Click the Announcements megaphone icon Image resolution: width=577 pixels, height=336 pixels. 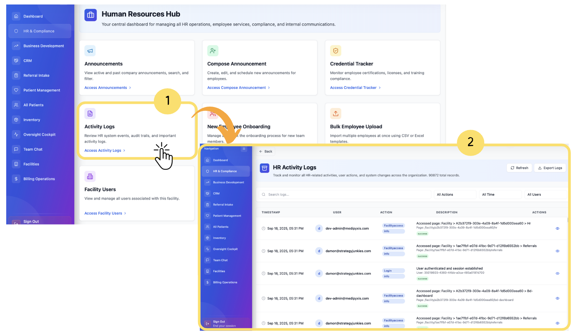[x=90, y=51]
